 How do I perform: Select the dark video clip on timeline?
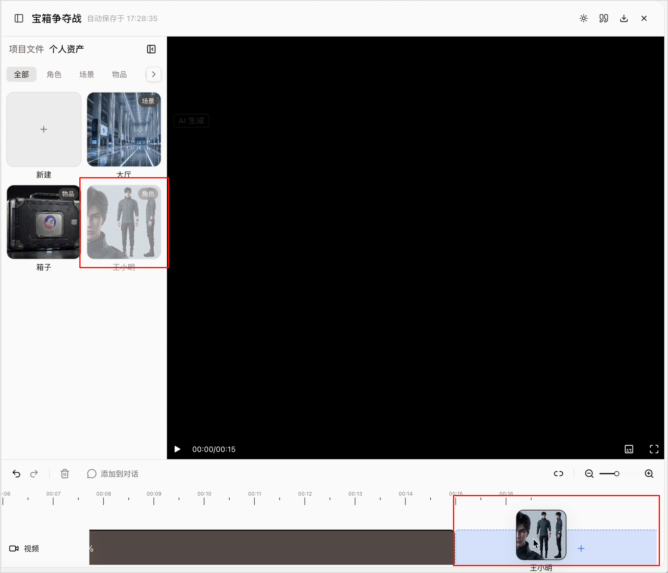(271, 547)
